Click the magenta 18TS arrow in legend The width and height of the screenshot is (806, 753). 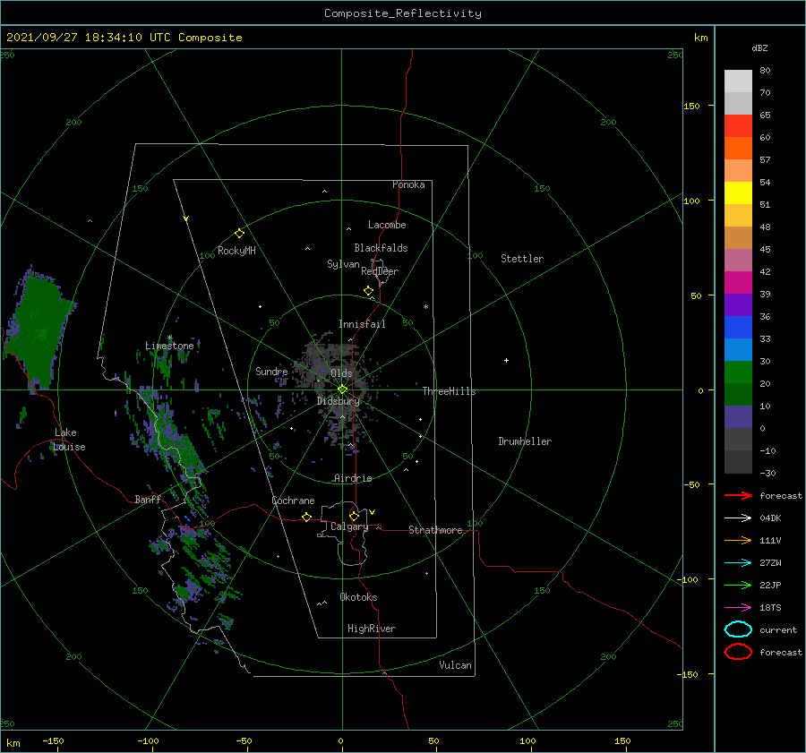738,608
